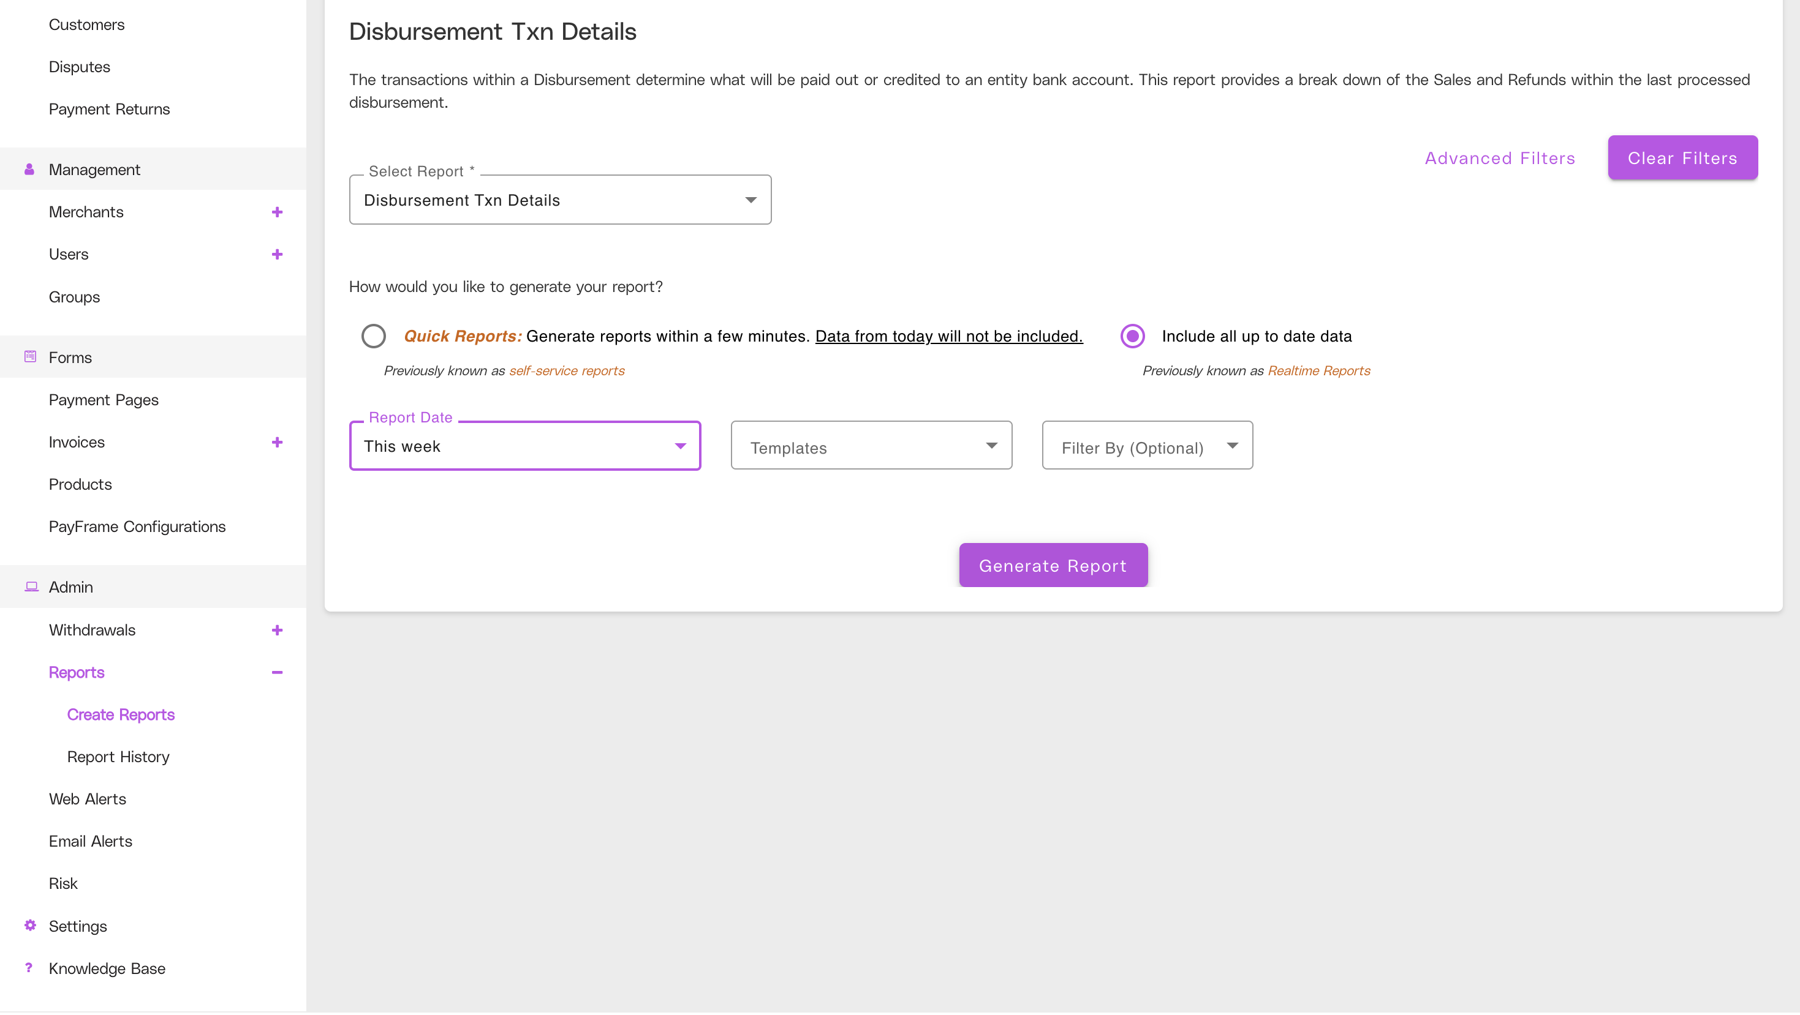Go to Merchants
The image size is (1800, 1015).
[x=86, y=212]
